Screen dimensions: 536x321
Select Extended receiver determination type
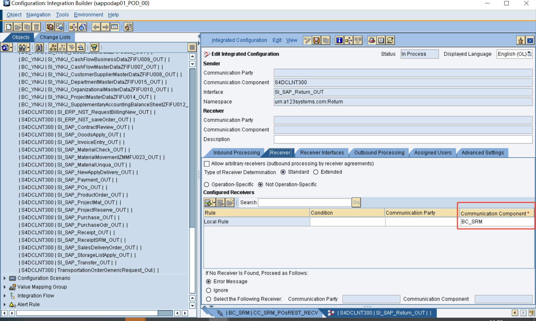[x=316, y=172]
